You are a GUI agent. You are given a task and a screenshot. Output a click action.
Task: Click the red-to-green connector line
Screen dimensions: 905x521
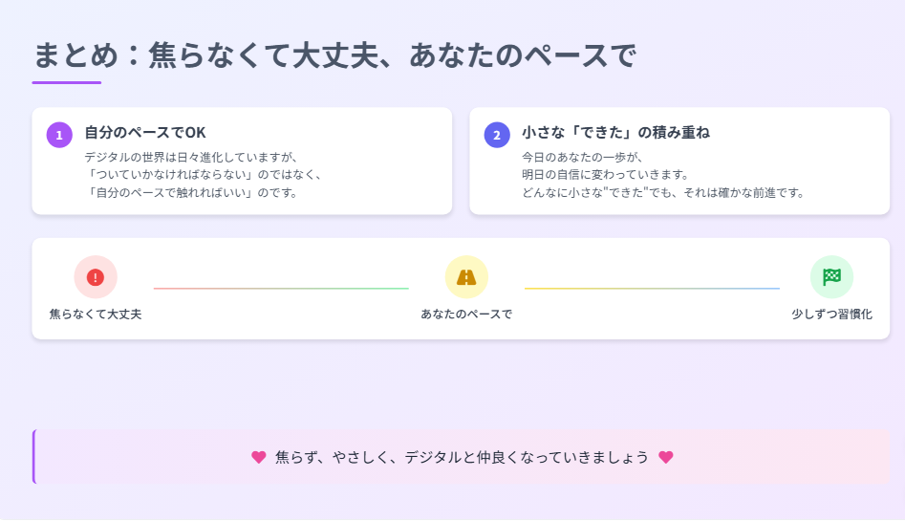click(281, 288)
